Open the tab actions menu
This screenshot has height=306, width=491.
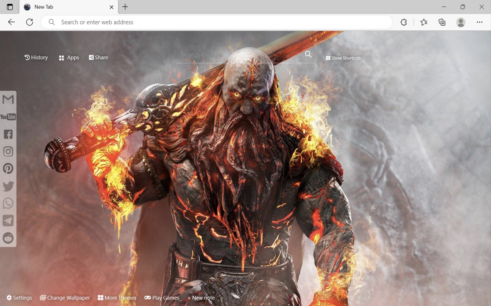click(10, 7)
